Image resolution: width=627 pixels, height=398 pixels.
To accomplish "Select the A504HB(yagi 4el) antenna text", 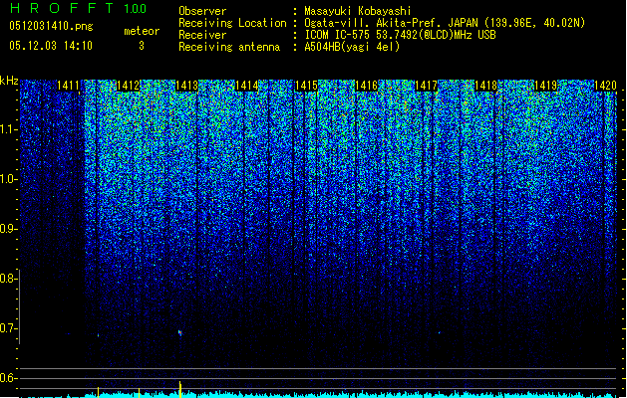I will 352,47.
